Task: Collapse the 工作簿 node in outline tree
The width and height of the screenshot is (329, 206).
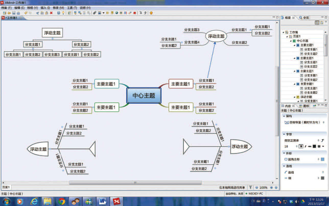Action: point(283,32)
